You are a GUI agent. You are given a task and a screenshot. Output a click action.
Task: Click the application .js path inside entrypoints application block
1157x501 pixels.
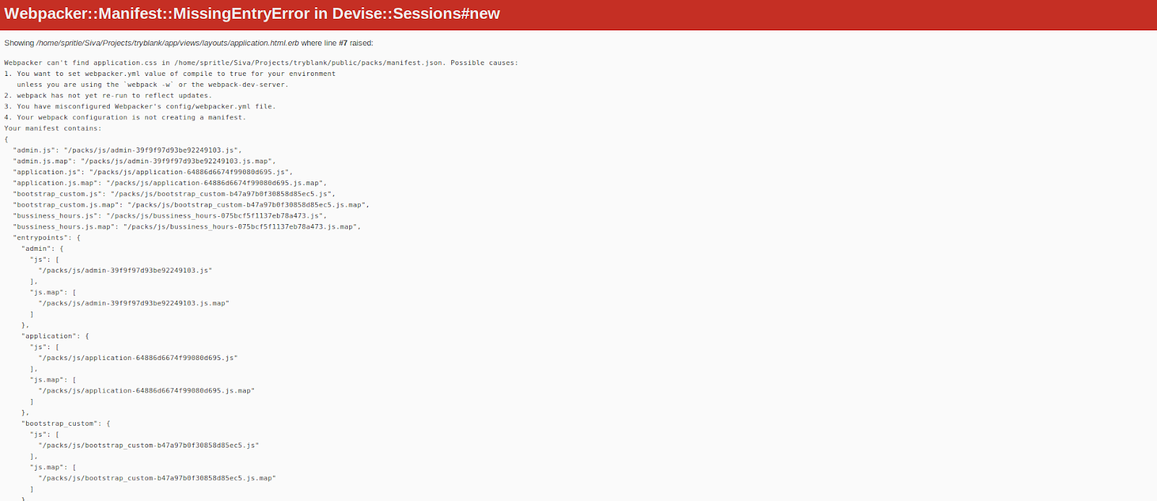[x=138, y=358]
